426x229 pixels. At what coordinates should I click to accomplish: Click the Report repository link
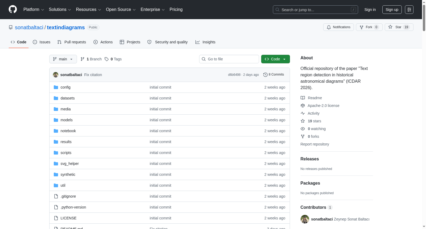(315, 144)
